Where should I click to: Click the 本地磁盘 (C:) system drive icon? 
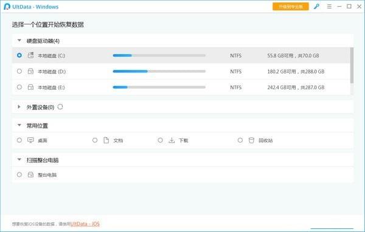point(31,55)
